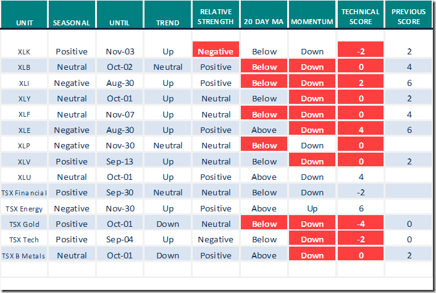
Task: Select the red -4 technical score cell
Action: tap(361, 224)
